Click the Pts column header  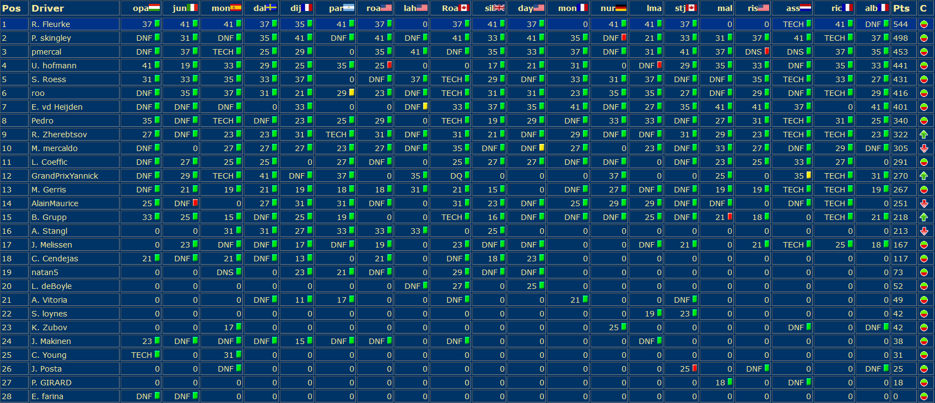click(901, 8)
